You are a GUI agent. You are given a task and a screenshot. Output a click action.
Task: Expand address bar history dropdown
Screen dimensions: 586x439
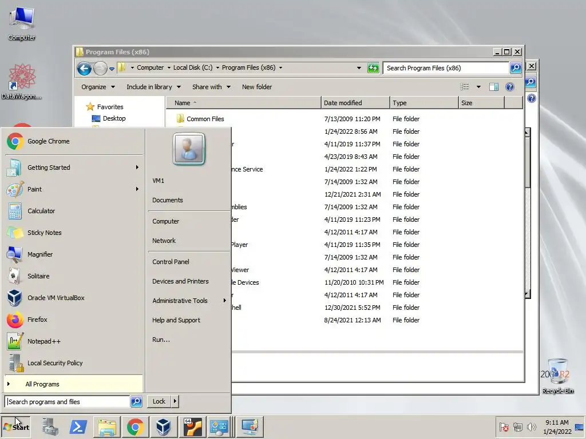pos(359,68)
